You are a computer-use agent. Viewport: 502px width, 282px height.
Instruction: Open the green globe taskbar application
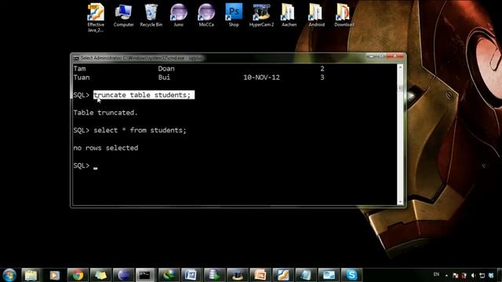point(169,275)
